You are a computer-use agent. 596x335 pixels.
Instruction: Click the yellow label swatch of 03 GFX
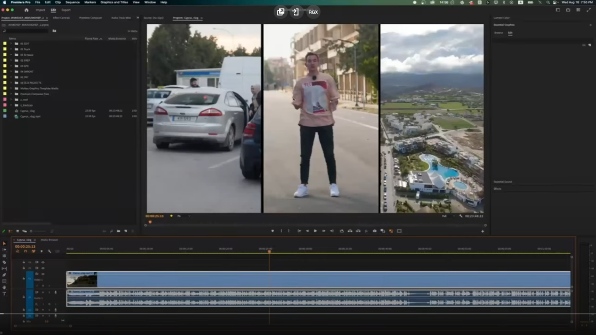coord(5,66)
